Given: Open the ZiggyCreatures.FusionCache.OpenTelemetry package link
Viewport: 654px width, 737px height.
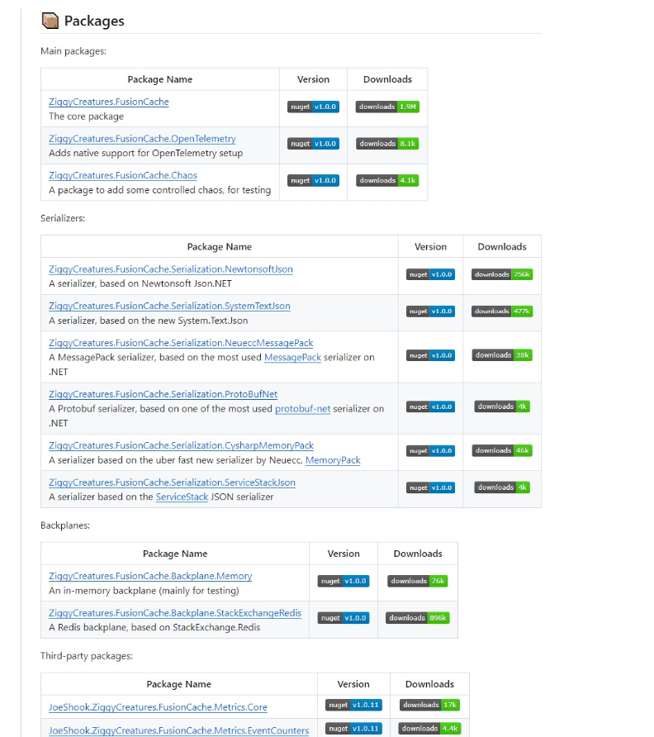Looking at the screenshot, I should click(x=142, y=139).
